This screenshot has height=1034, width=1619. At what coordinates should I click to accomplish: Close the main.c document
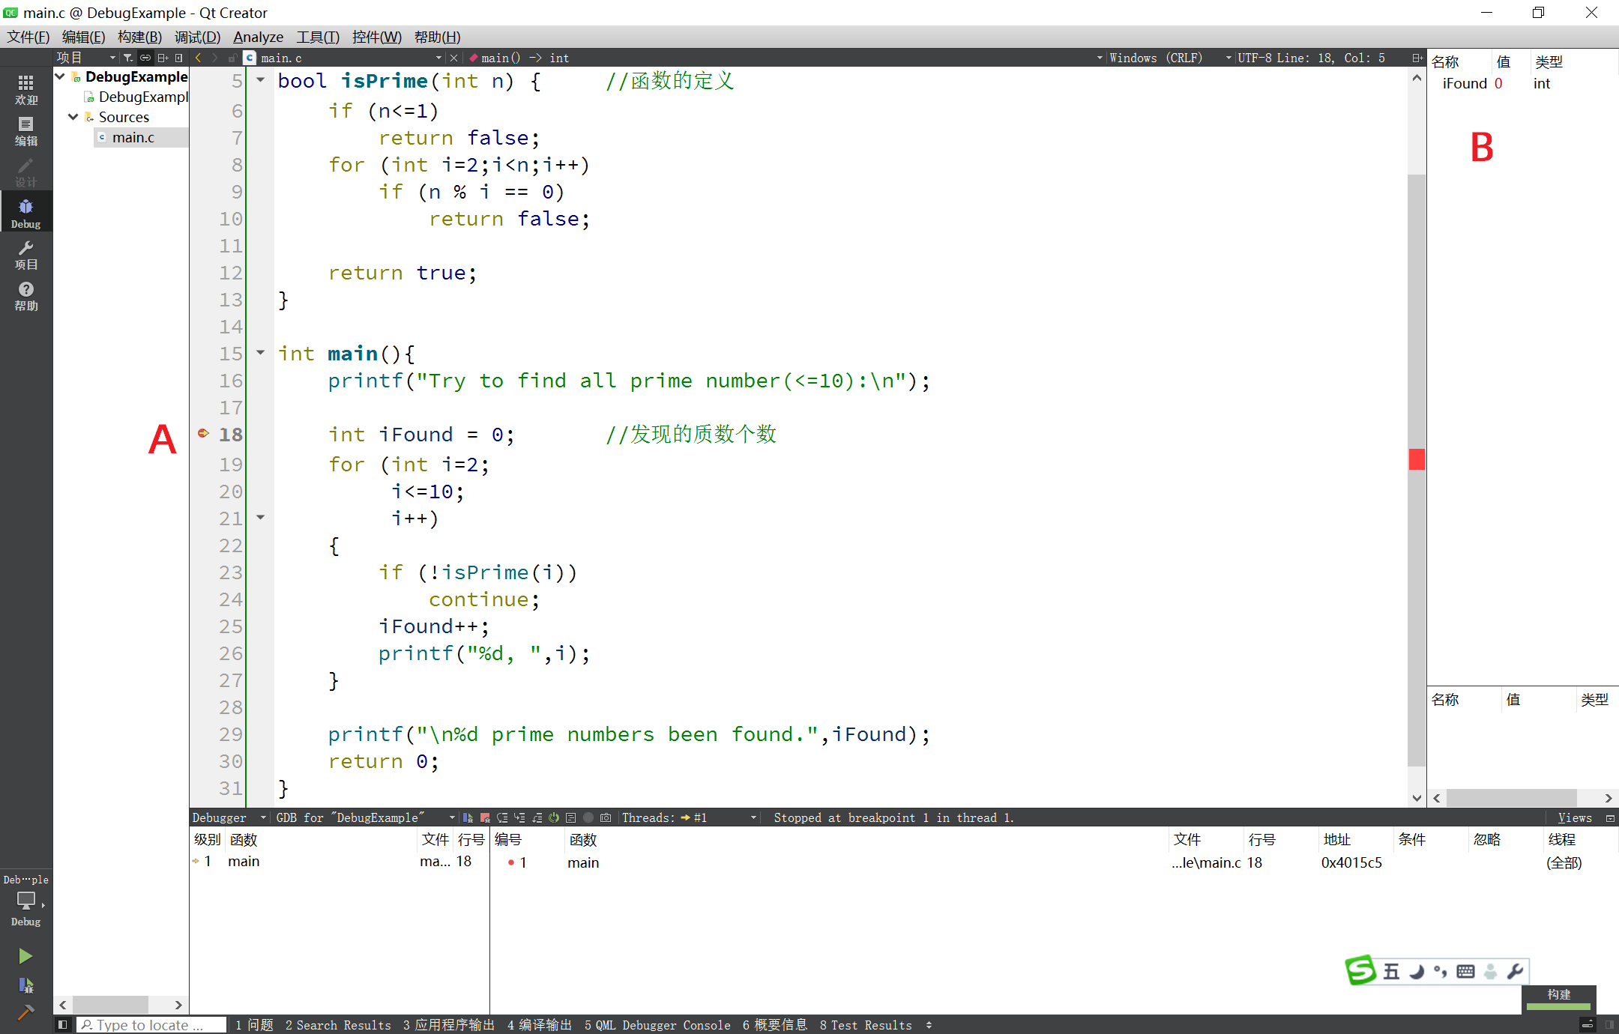coord(453,58)
